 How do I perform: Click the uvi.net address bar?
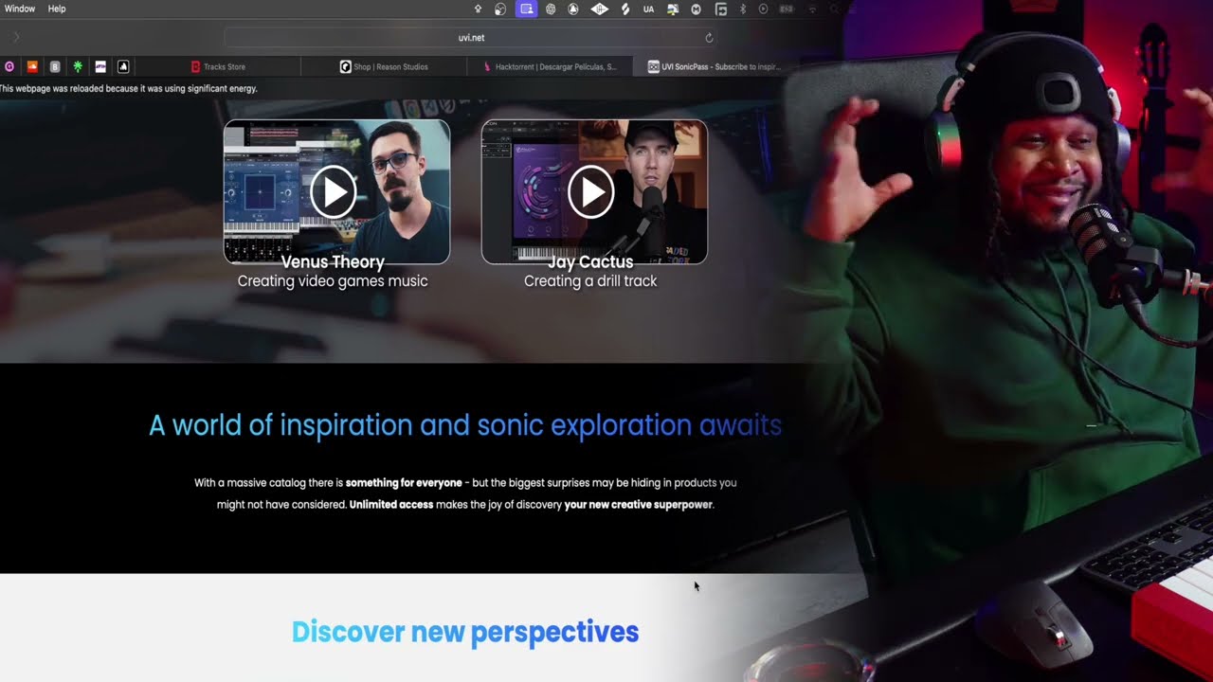click(471, 38)
